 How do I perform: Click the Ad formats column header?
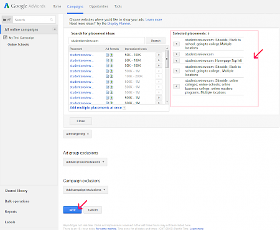112,49
